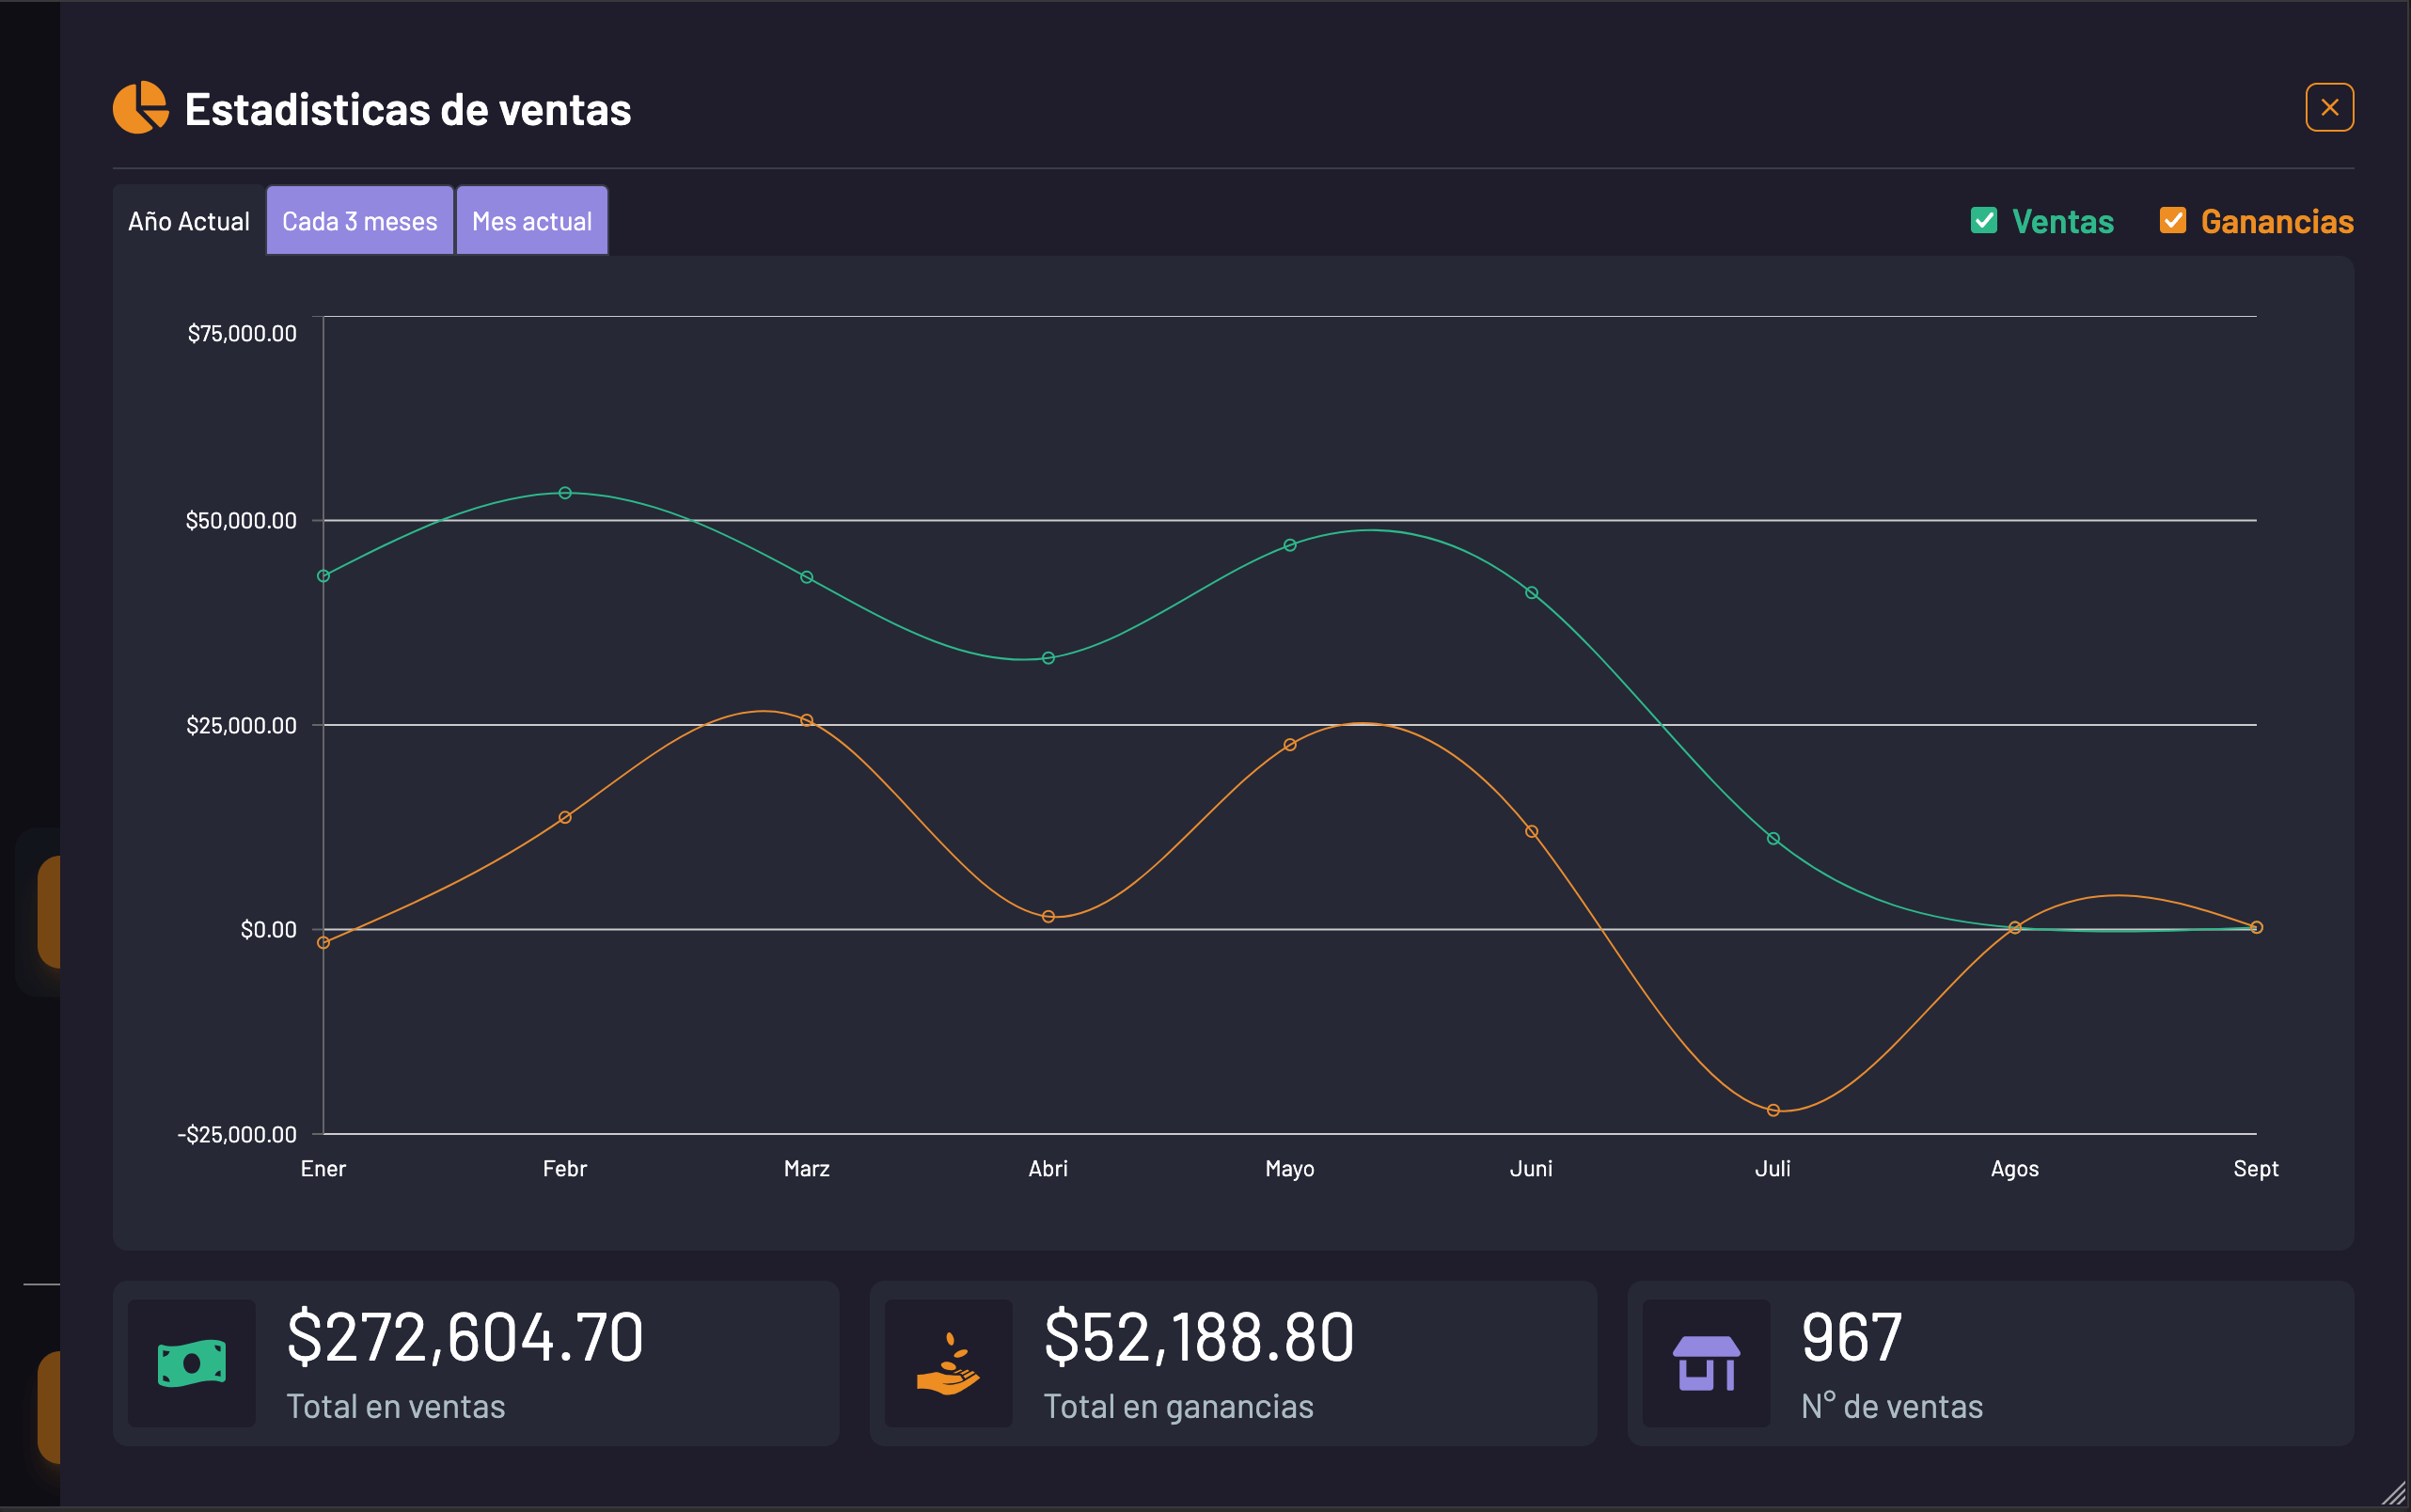Click the green money bill icon
The height and width of the screenshot is (1512, 2411).
(x=192, y=1363)
